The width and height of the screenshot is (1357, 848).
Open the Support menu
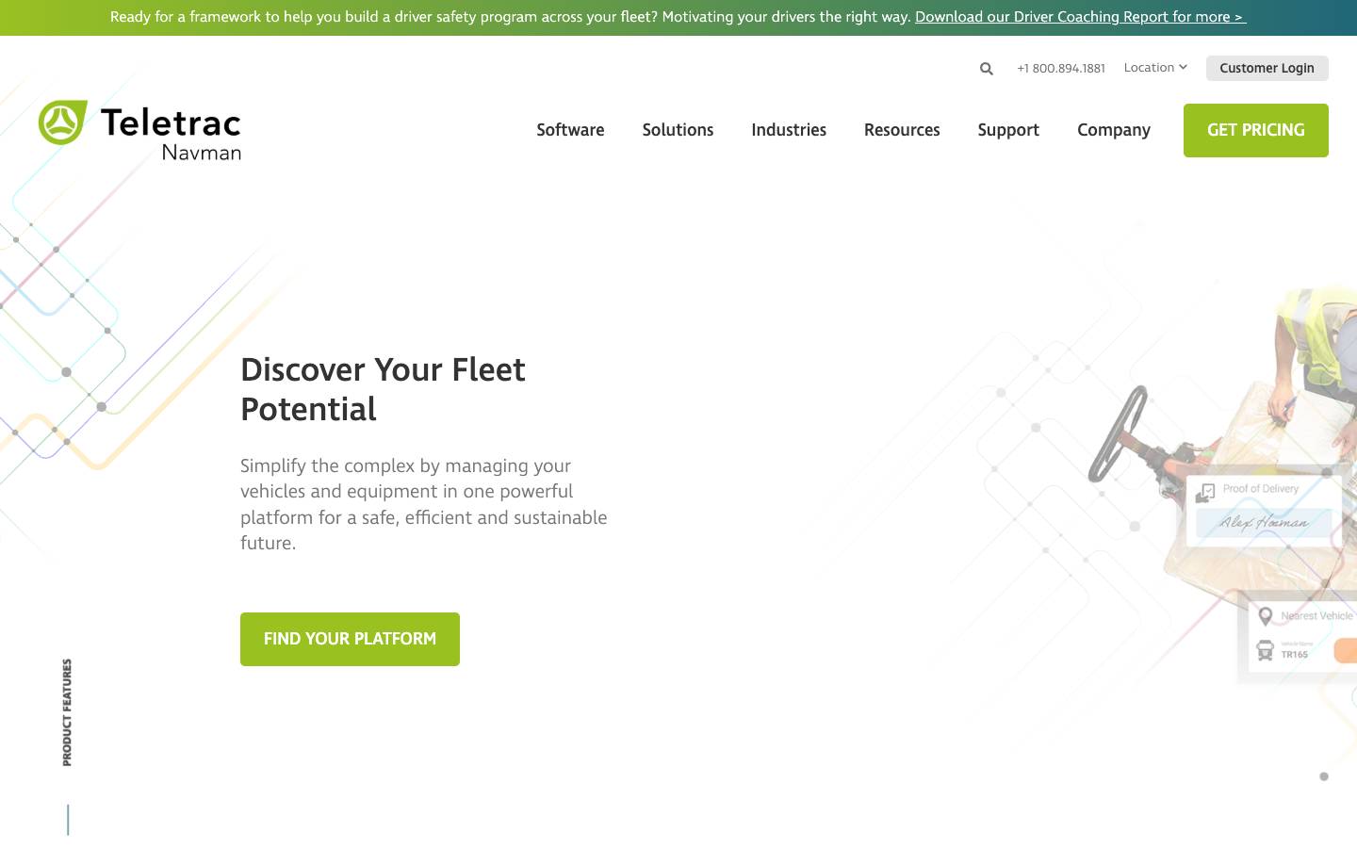click(1008, 130)
